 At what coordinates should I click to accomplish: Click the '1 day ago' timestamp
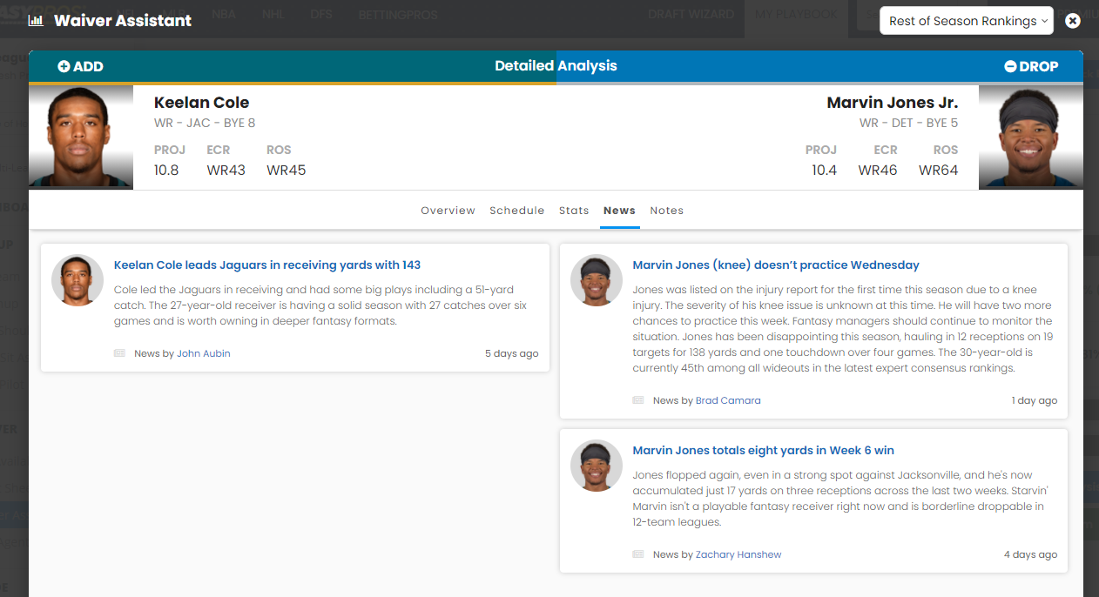pyautogui.click(x=1035, y=400)
